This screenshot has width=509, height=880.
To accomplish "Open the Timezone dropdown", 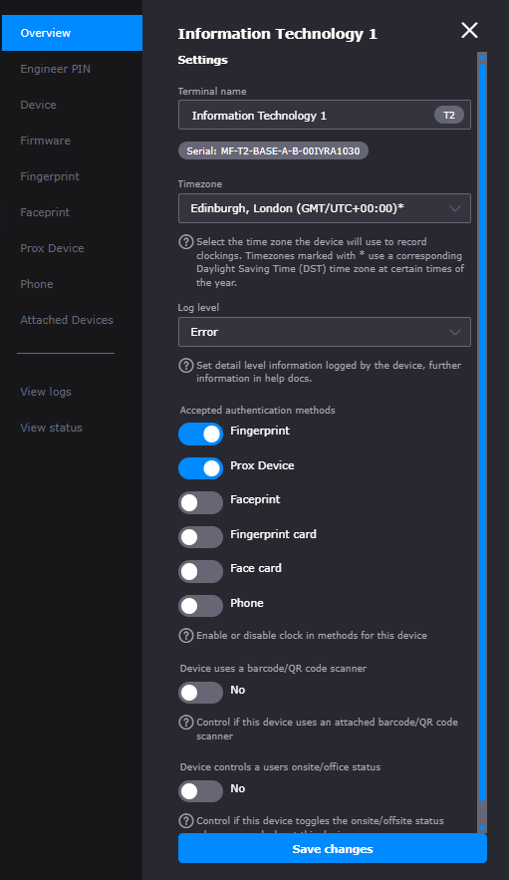I will [325, 208].
